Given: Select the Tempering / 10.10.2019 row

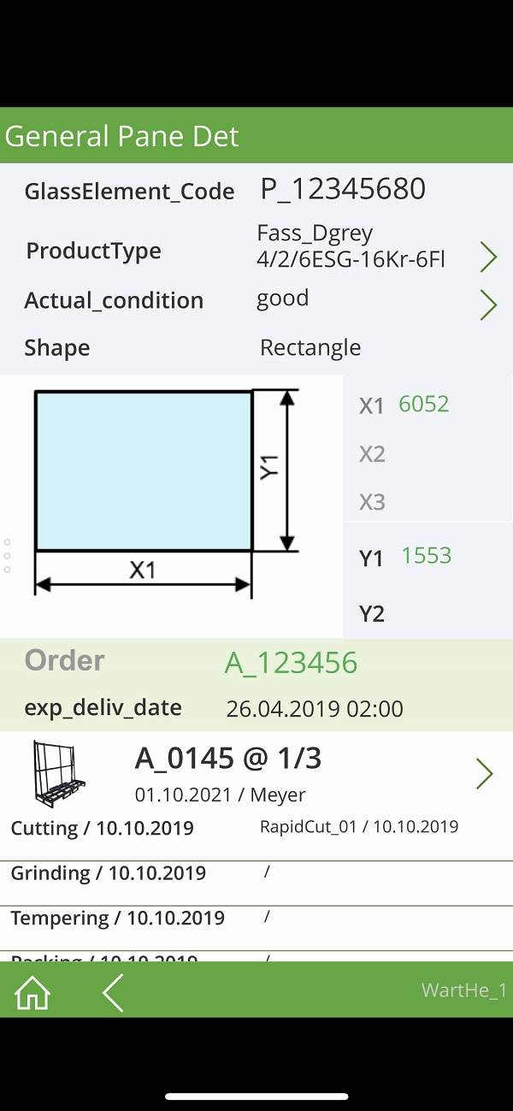Looking at the screenshot, I should pos(256,927).
